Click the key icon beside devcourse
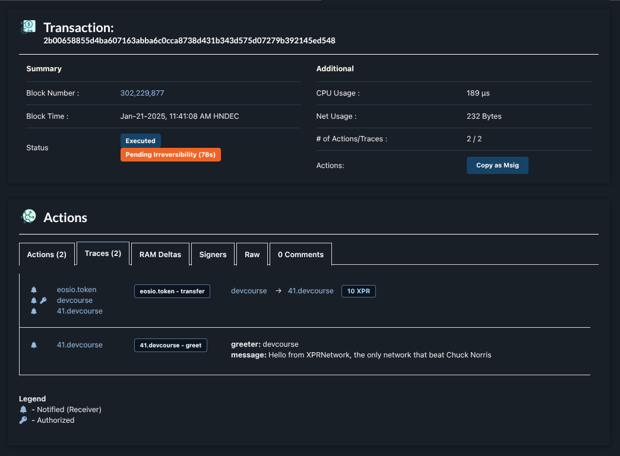Image resolution: width=620 pixels, height=456 pixels. (x=43, y=300)
